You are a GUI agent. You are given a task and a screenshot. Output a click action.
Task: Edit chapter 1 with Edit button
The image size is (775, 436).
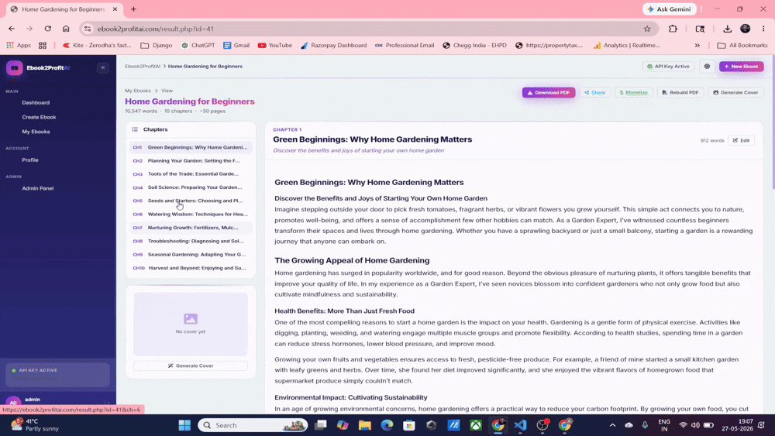pos(741,140)
